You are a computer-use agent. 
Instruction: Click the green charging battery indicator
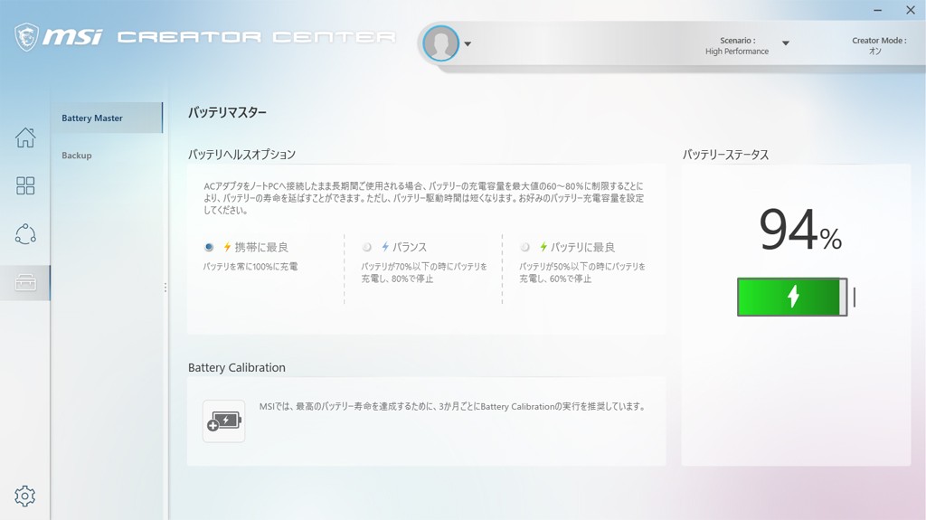coord(793,297)
